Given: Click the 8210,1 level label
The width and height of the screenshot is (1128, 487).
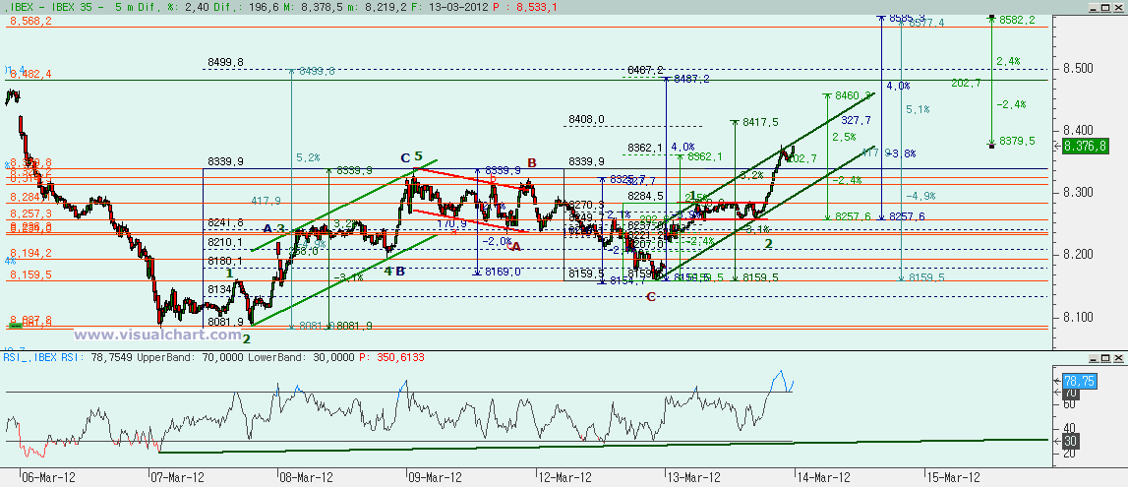Looking at the screenshot, I should coord(224,242).
